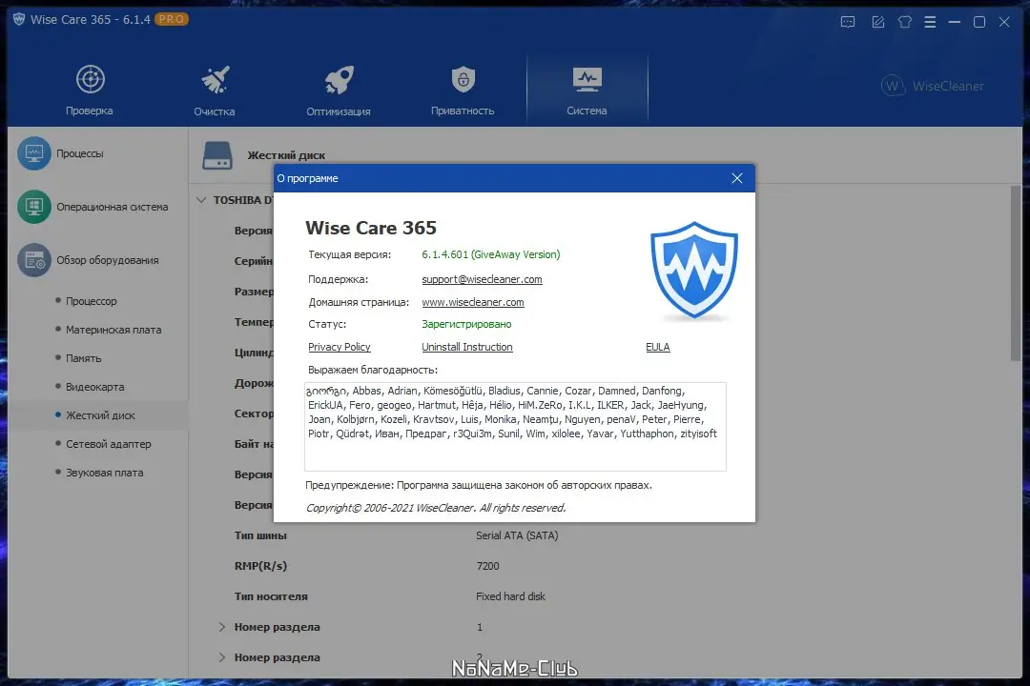Expand the first Номер раздела row (value 1)
1030x686 pixels.
(222, 627)
